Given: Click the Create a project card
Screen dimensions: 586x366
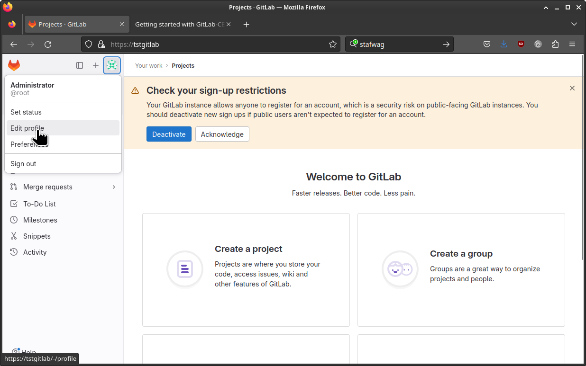Looking at the screenshot, I should [246, 269].
